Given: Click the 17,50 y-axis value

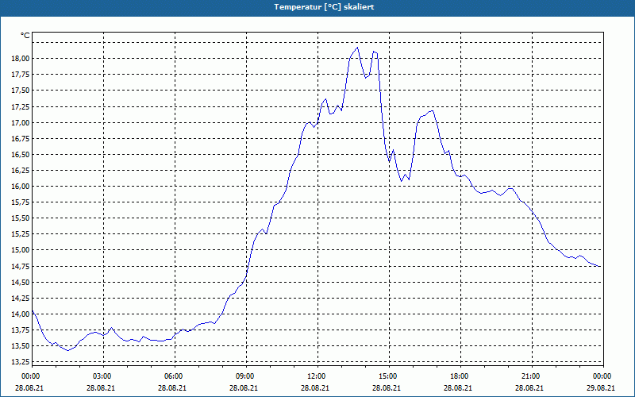Looking at the screenshot, I should 19,91.
